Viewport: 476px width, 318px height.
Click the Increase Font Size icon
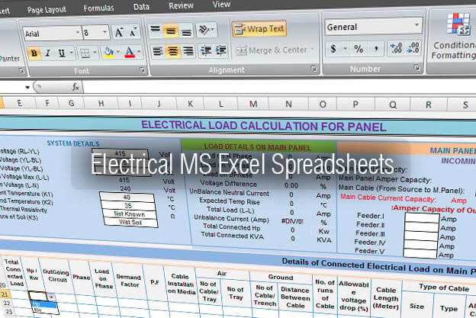pos(119,32)
